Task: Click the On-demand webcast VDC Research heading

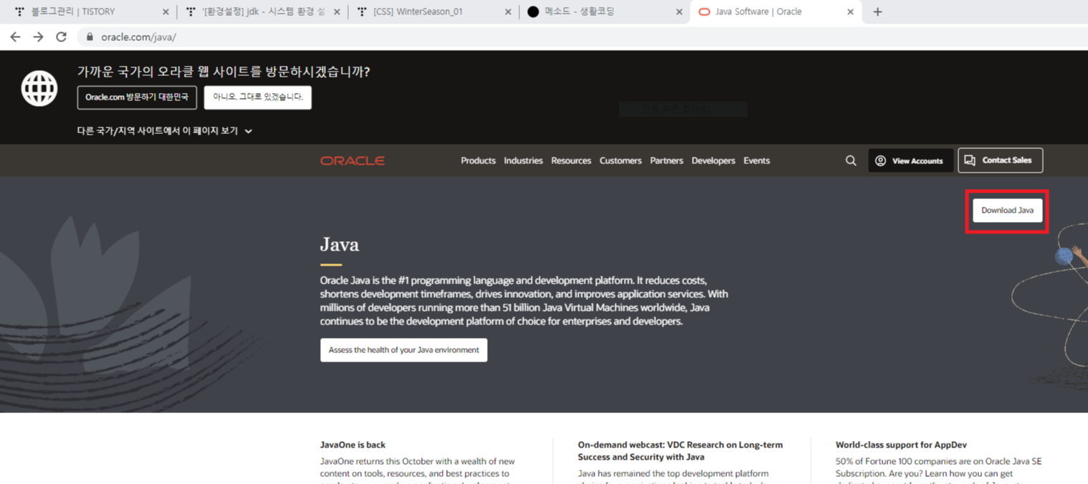Action: [x=680, y=450]
